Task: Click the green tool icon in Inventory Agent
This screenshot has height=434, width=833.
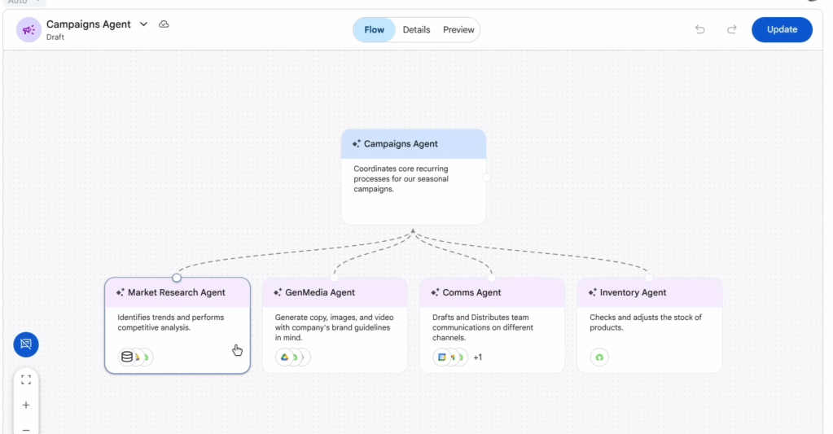Action: 599,357
